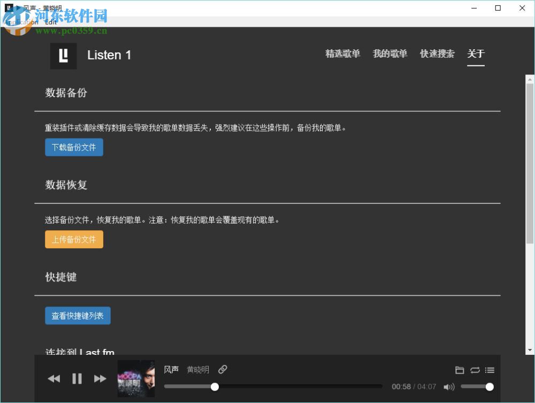
Task: Click the 上传备份文件 button
Action: click(74, 239)
